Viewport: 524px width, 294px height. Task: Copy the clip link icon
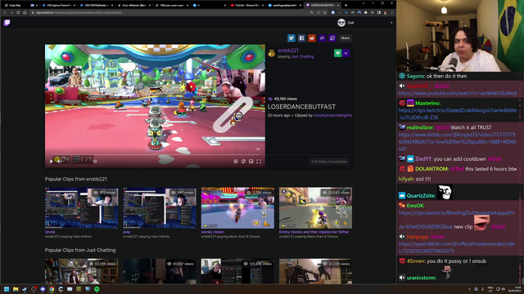[x=332, y=38]
